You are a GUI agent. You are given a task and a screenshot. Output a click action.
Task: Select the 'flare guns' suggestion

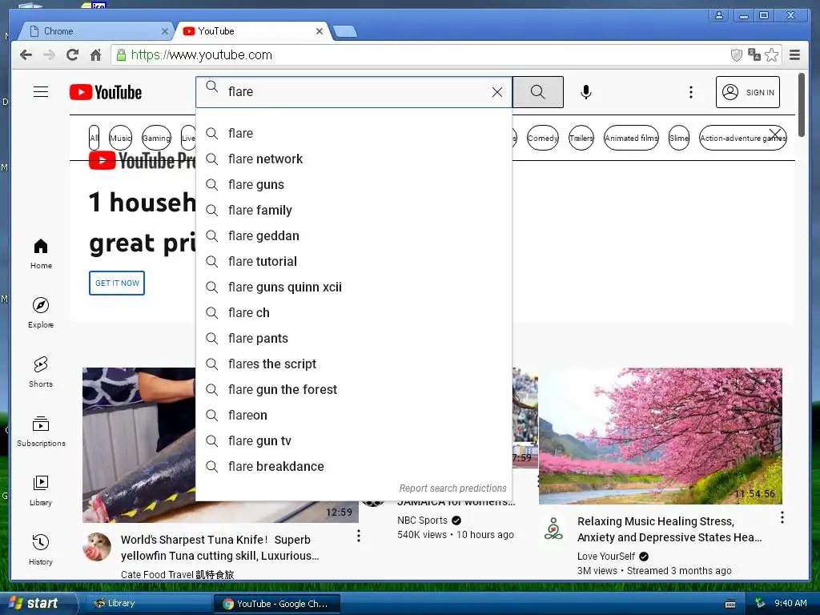click(353, 185)
